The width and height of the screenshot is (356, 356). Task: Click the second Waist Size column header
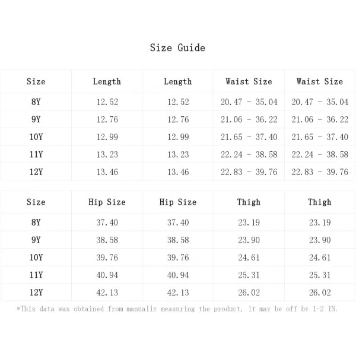320,81
